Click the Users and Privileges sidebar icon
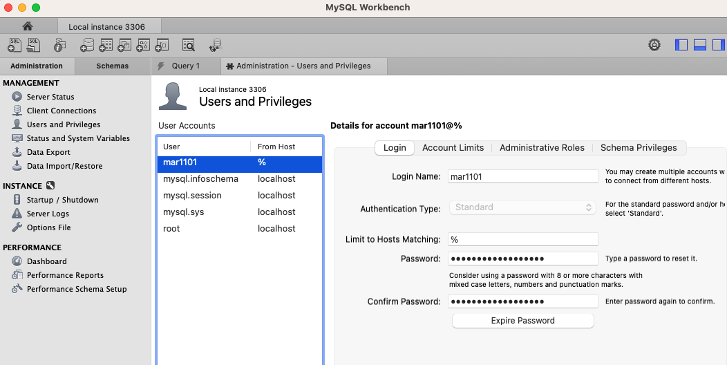This screenshot has height=365, width=727. point(17,124)
